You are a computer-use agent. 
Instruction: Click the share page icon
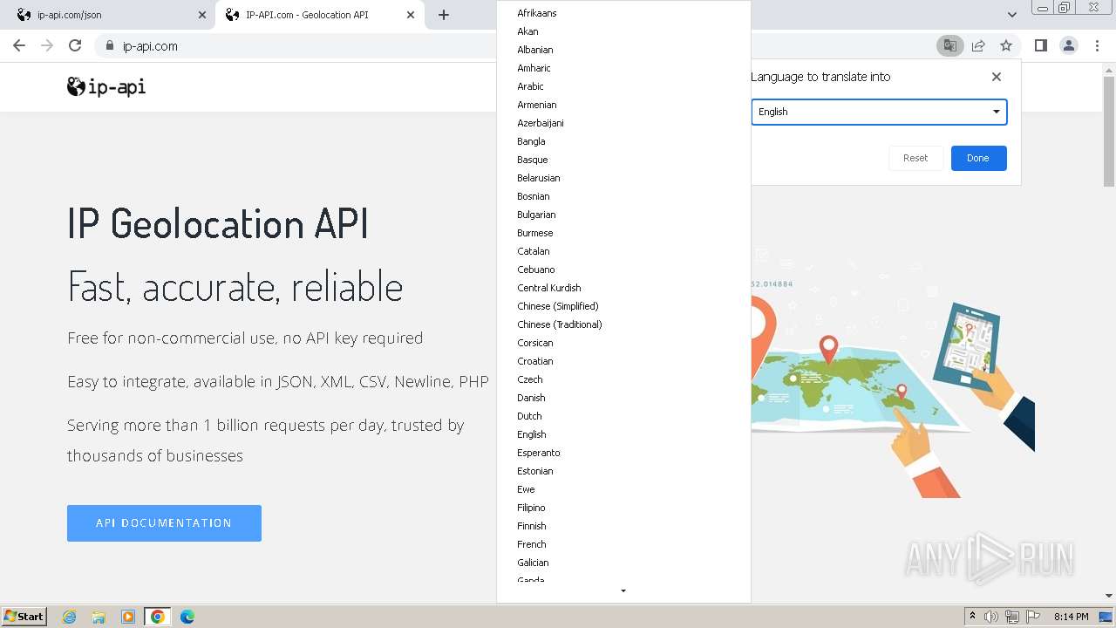coord(978,46)
